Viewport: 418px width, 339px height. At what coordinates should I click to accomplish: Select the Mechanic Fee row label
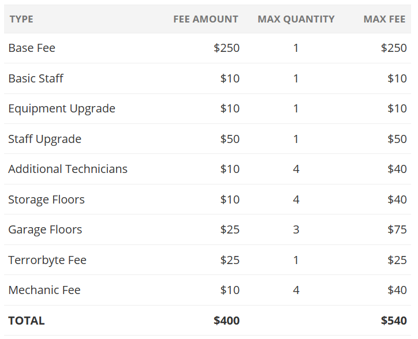[44, 290]
